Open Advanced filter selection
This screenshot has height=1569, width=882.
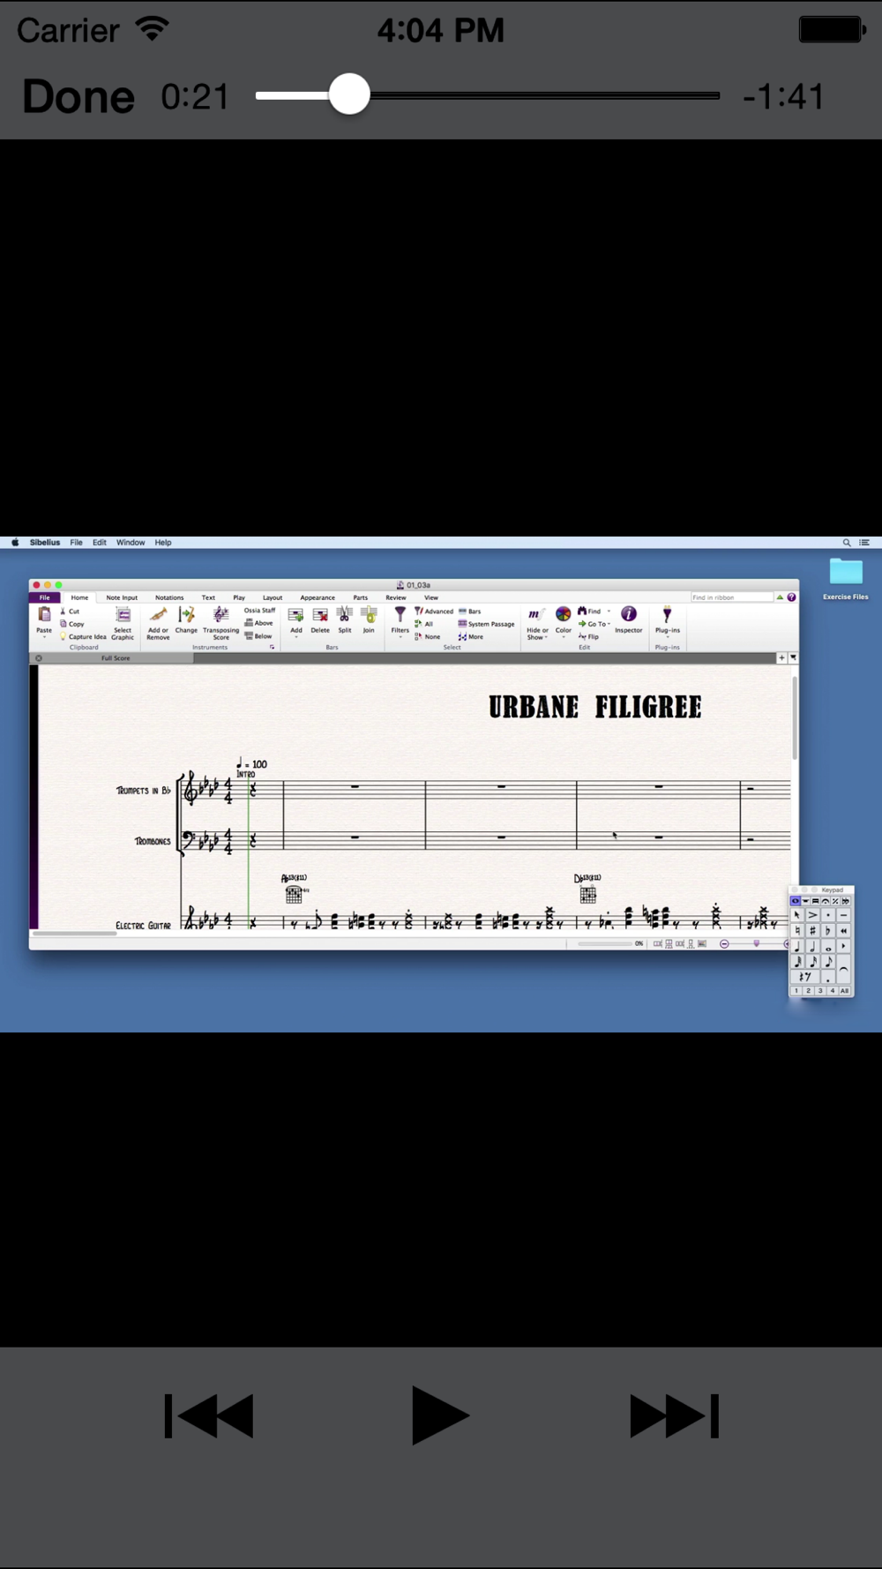pyautogui.click(x=434, y=611)
